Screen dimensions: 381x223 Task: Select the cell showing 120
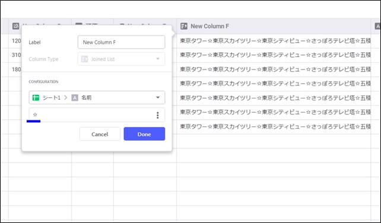tap(15, 41)
